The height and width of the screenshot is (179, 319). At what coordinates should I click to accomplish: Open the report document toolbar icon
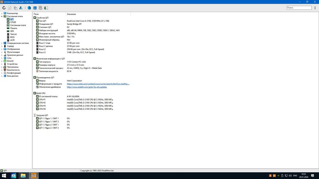[10, 8]
